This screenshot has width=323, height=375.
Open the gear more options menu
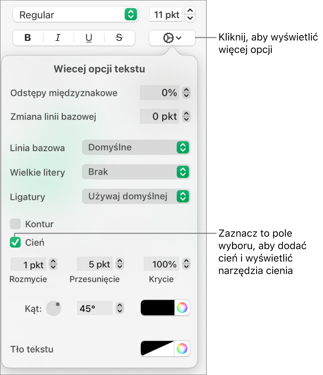pos(172,38)
